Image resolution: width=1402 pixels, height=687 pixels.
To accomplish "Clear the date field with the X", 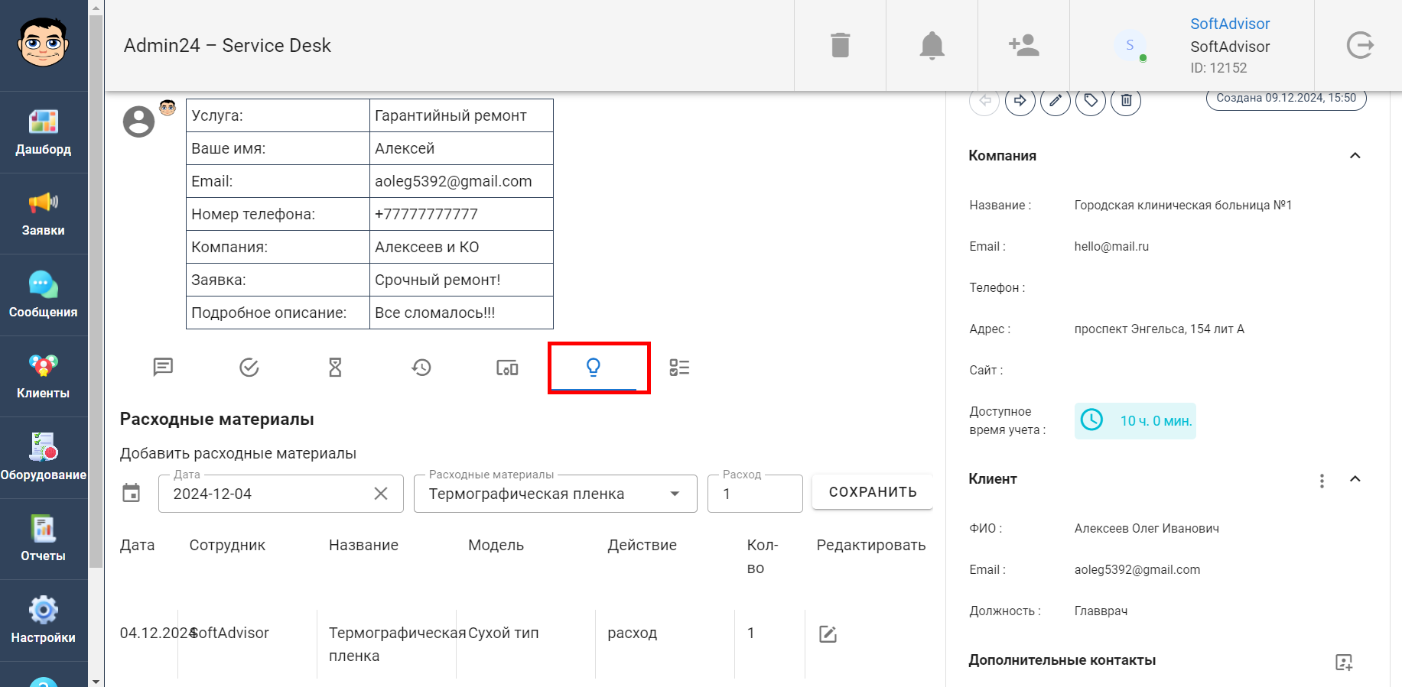I will coord(381,494).
